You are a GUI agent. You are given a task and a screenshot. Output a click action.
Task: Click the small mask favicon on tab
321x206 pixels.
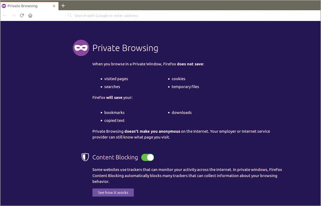pyautogui.click(x=4, y=6)
